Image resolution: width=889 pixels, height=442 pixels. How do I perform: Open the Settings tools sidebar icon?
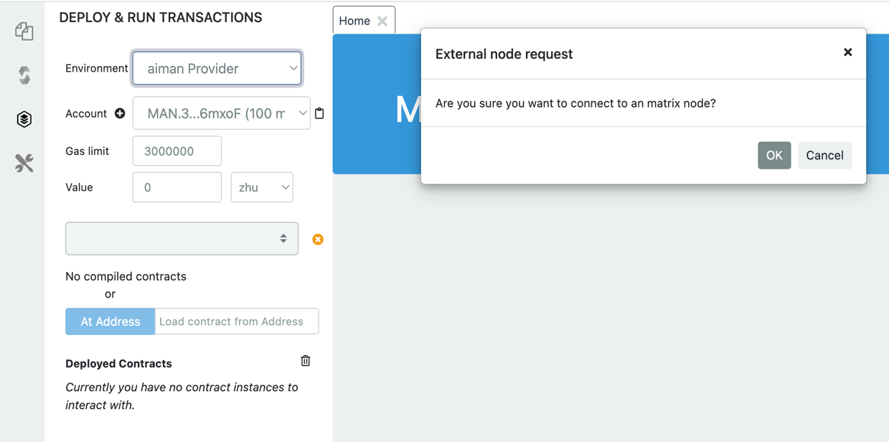24,163
